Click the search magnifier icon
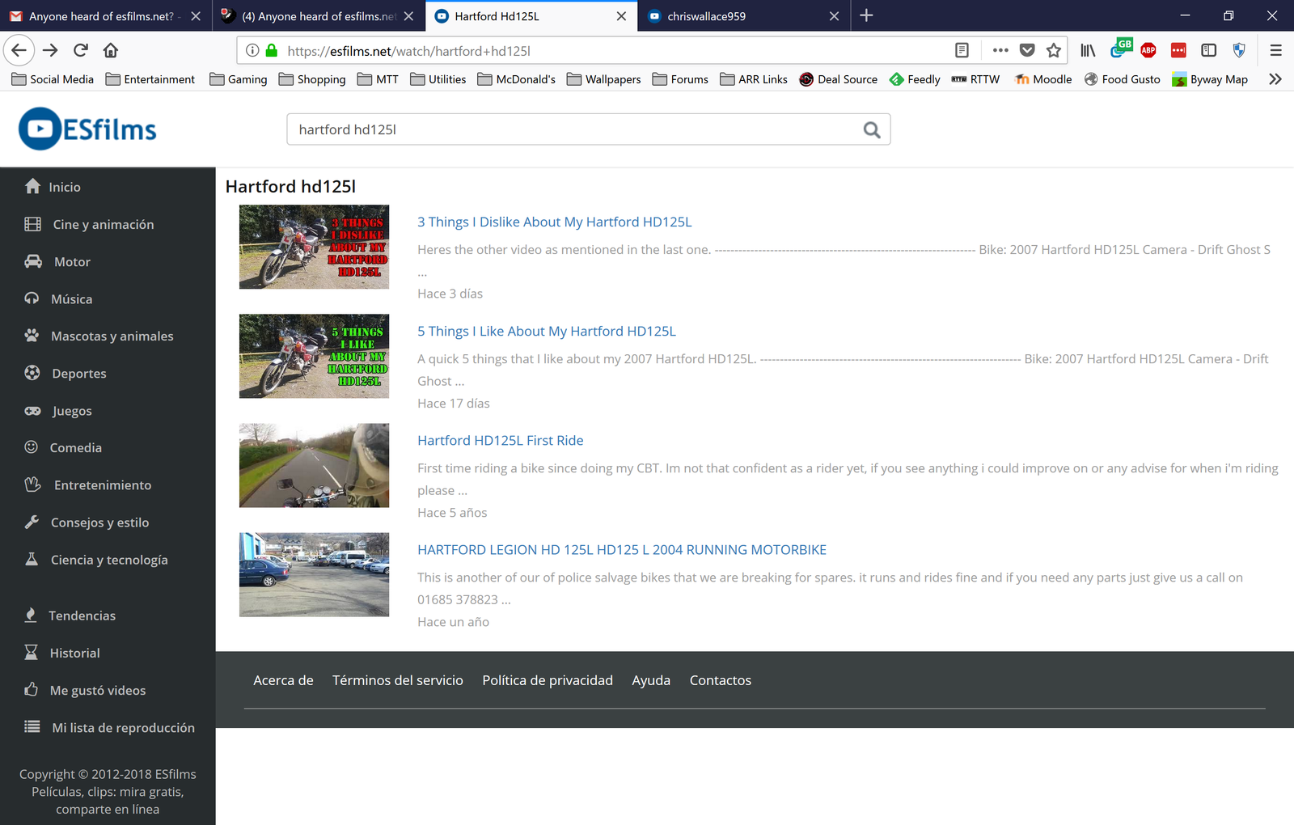The height and width of the screenshot is (825, 1294). coord(871,129)
